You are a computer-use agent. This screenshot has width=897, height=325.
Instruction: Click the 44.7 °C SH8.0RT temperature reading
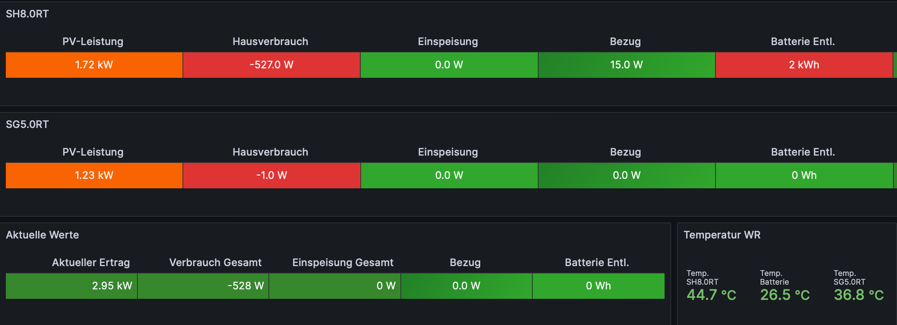click(x=711, y=295)
